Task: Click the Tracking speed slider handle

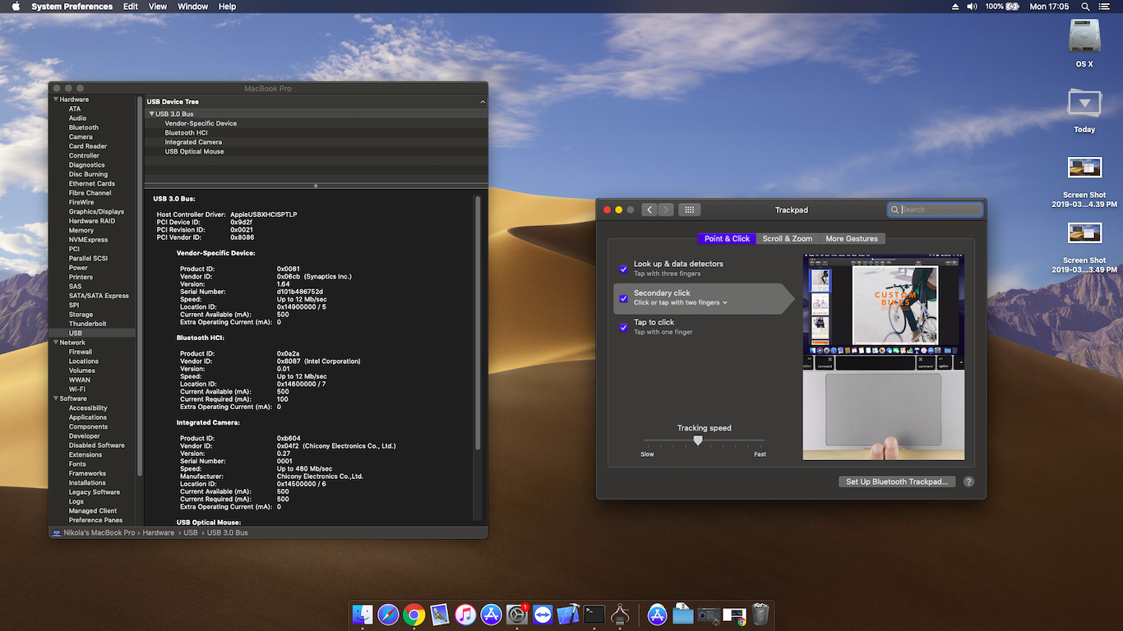Action: click(x=698, y=440)
